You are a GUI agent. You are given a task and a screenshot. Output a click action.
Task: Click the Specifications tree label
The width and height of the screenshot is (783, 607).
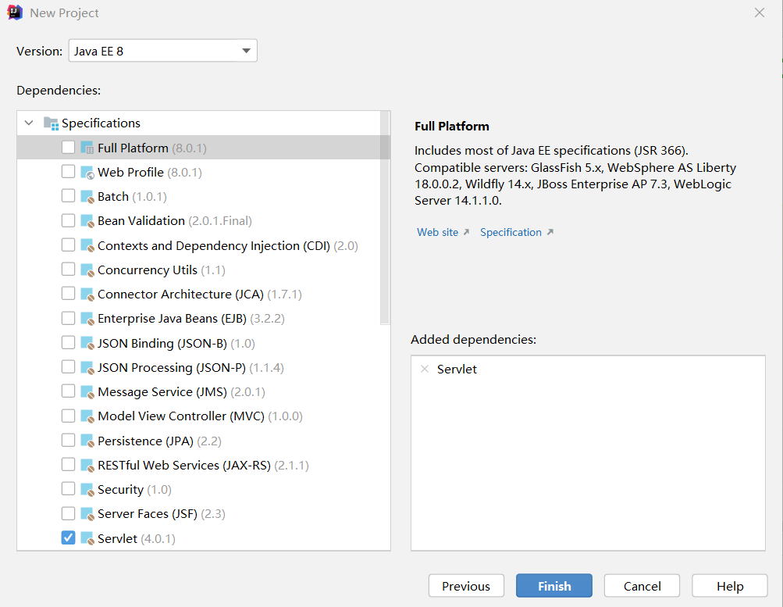[x=101, y=123]
